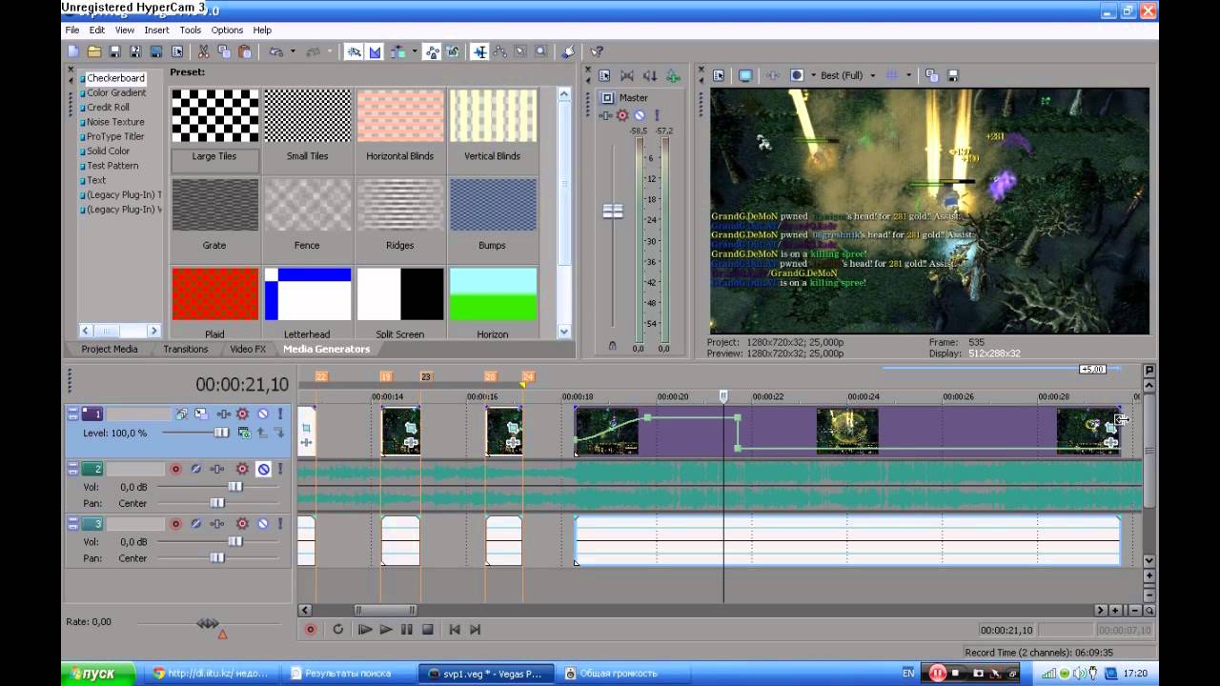
Task: Solo audio track 3
Action: (280, 524)
